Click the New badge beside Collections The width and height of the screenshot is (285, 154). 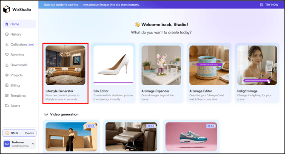(x=31, y=45)
